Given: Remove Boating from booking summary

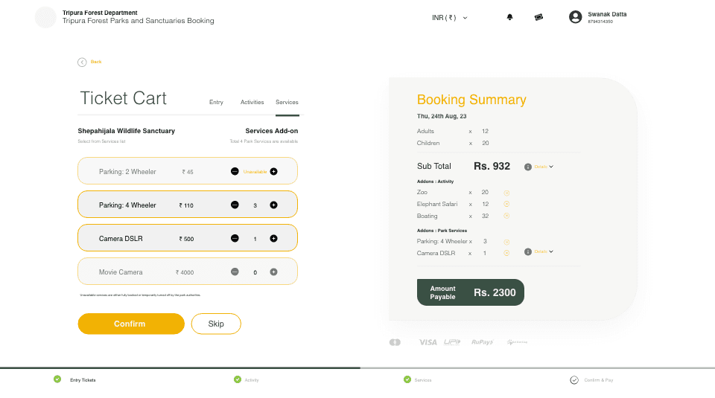Looking at the screenshot, I should coord(506,216).
